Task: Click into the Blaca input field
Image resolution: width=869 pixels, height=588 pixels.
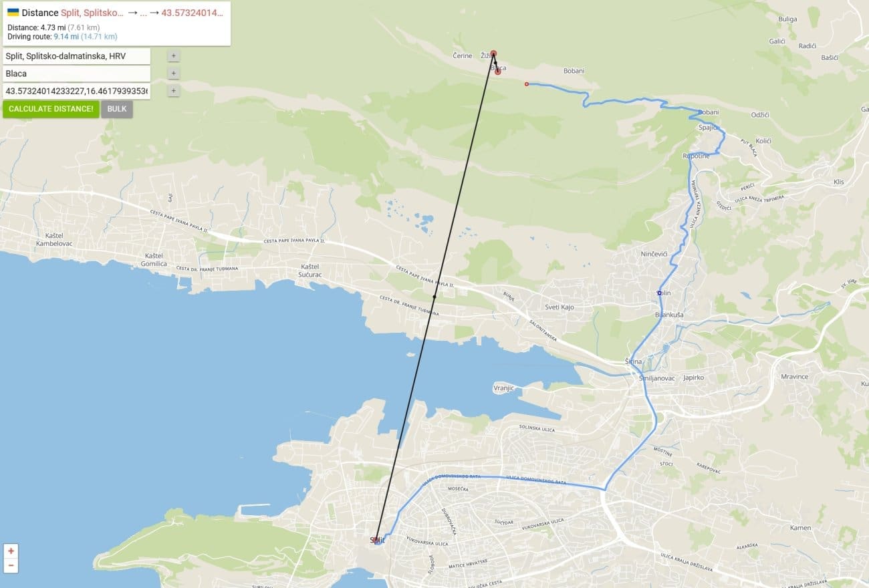Action: [76, 73]
